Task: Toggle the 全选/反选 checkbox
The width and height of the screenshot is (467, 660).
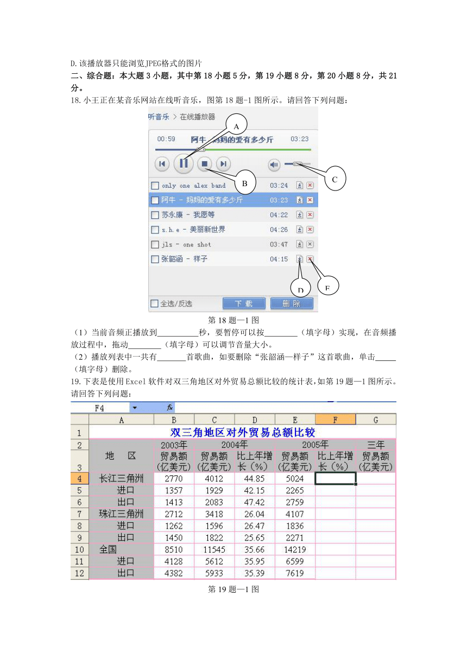Action: (154, 303)
